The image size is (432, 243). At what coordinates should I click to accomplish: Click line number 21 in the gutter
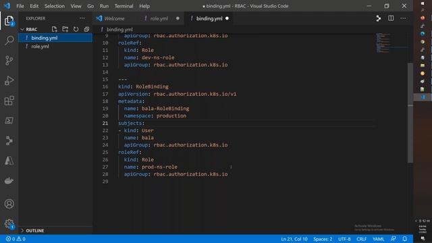[105, 123]
